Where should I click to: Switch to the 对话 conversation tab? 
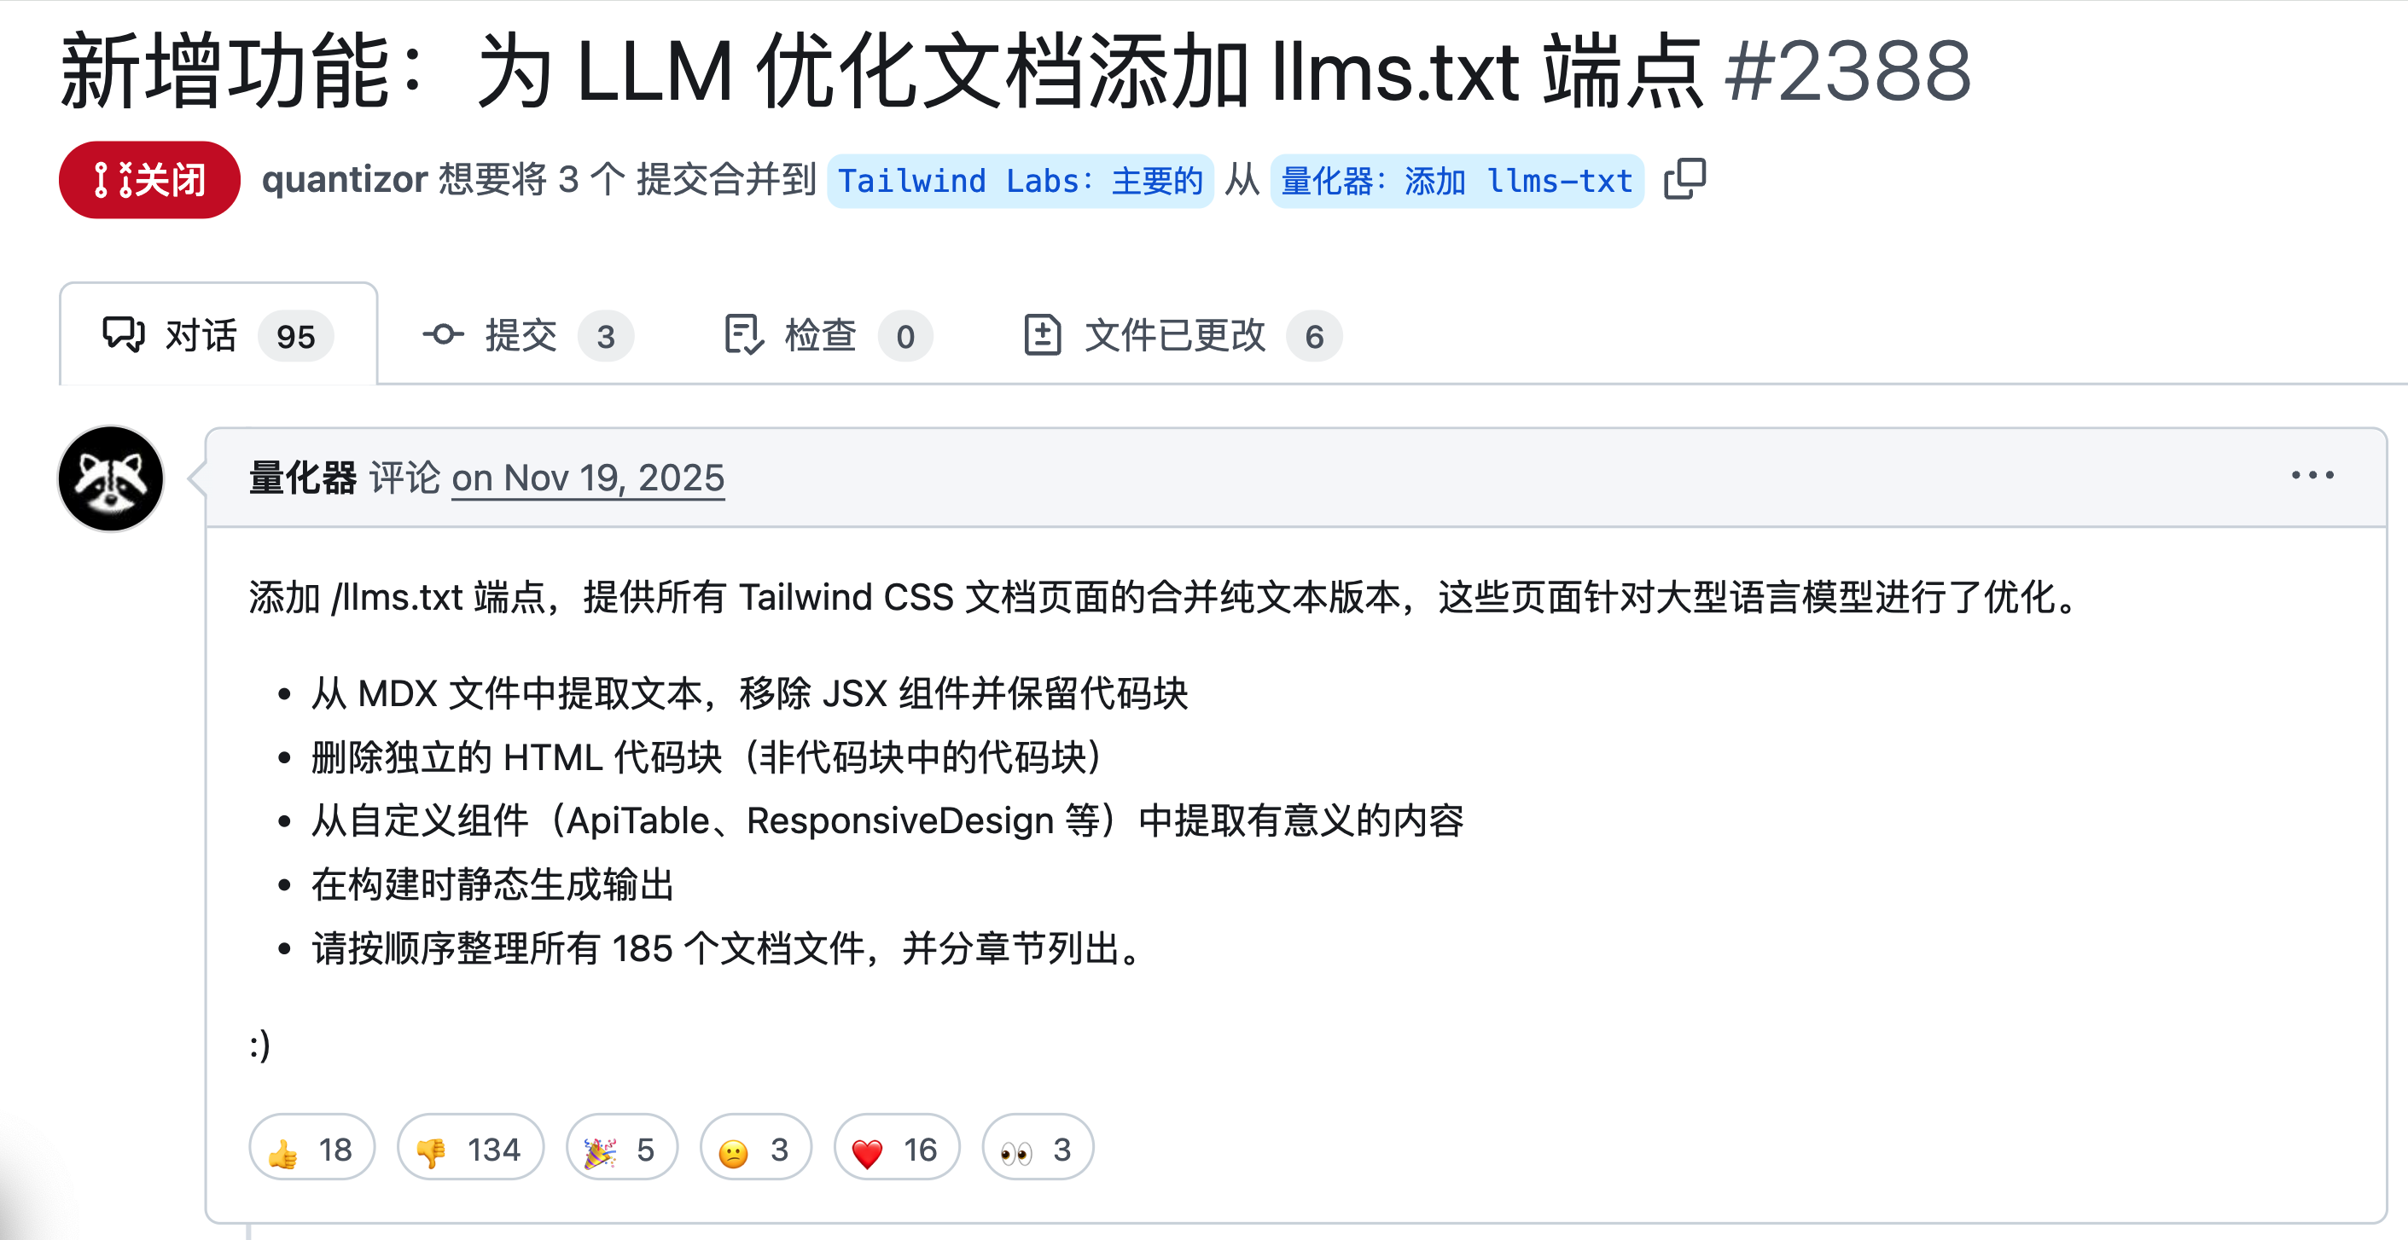218,334
